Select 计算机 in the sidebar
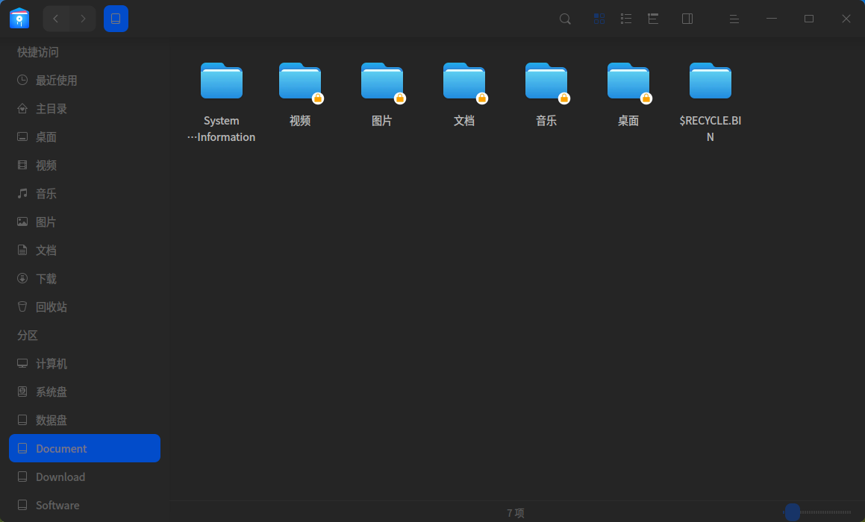This screenshot has height=522, width=865. [84, 364]
